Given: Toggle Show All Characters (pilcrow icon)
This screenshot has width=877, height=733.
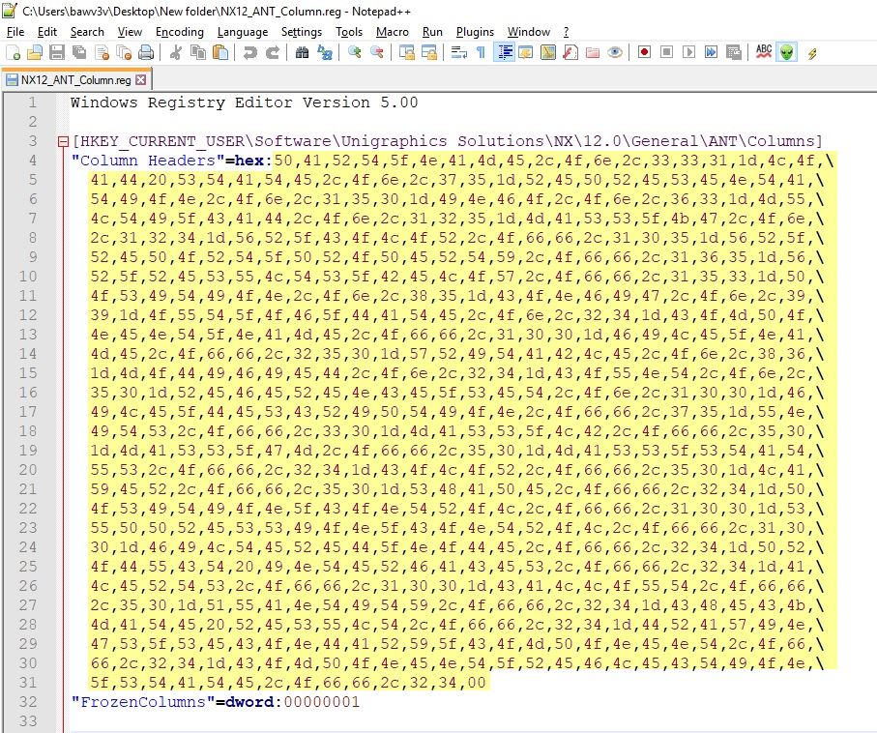Looking at the screenshot, I should [x=479, y=53].
